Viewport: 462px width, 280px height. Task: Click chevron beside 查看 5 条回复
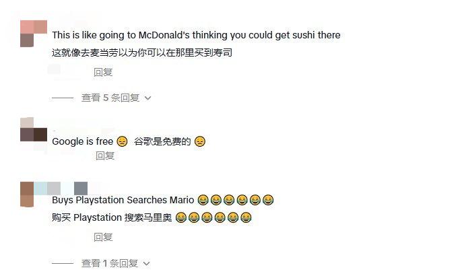tap(148, 98)
